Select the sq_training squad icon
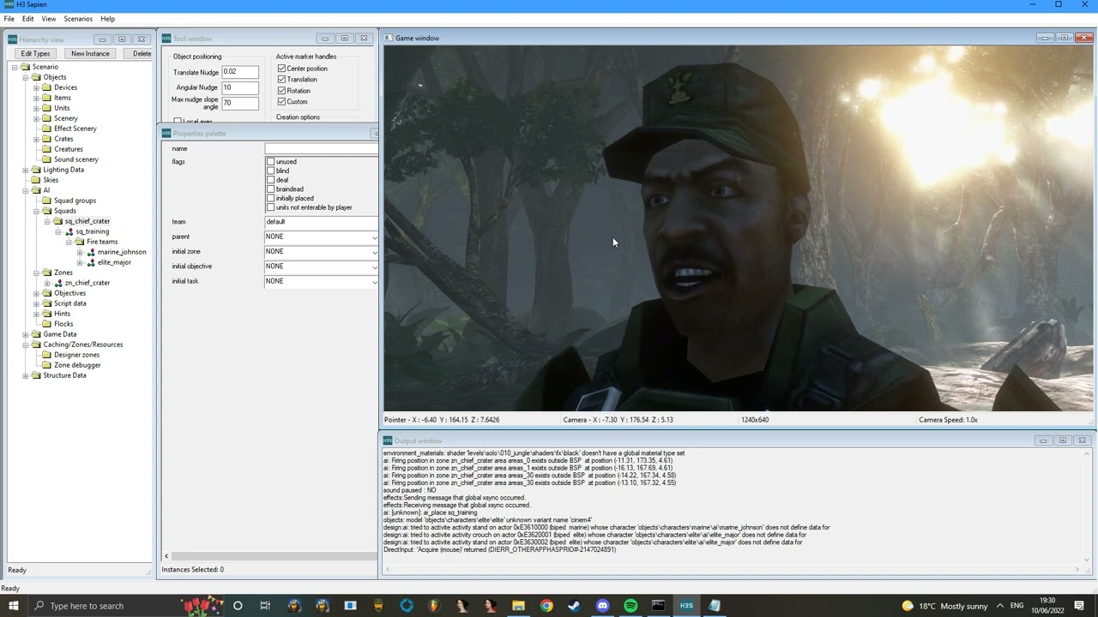 pyautogui.click(x=69, y=231)
